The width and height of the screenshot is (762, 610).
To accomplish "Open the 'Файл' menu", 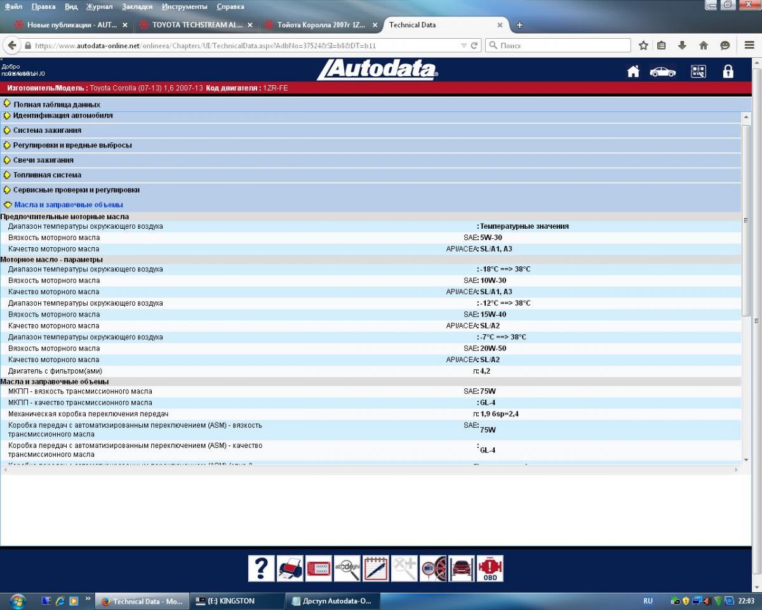I will pos(13,6).
